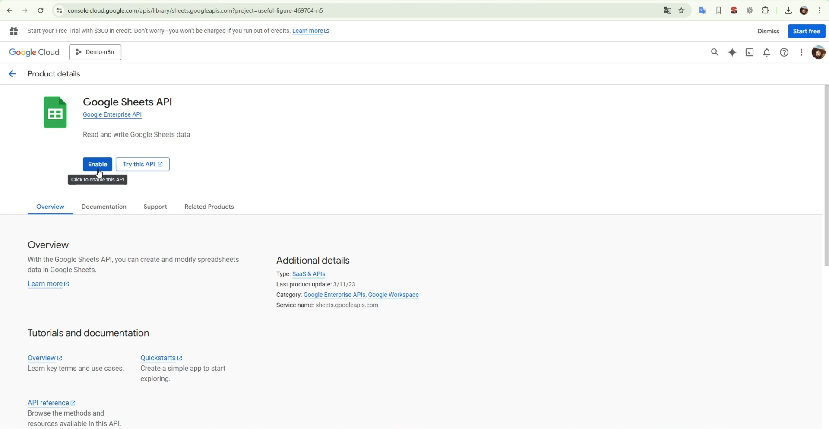Switch to the Related Products tab
The height and width of the screenshot is (429, 829).
(x=209, y=207)
